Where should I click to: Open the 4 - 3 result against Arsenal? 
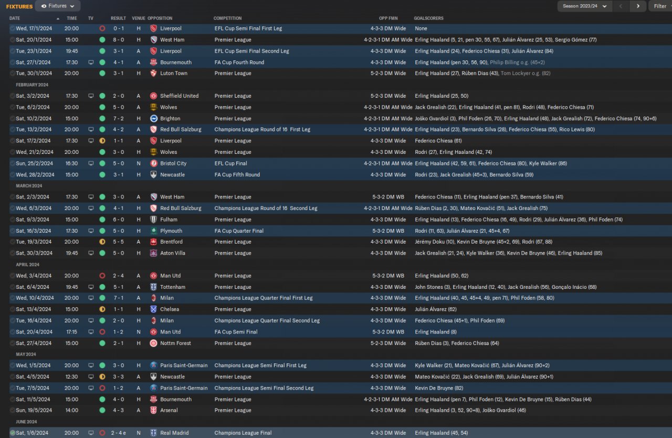tap(118, 411)
